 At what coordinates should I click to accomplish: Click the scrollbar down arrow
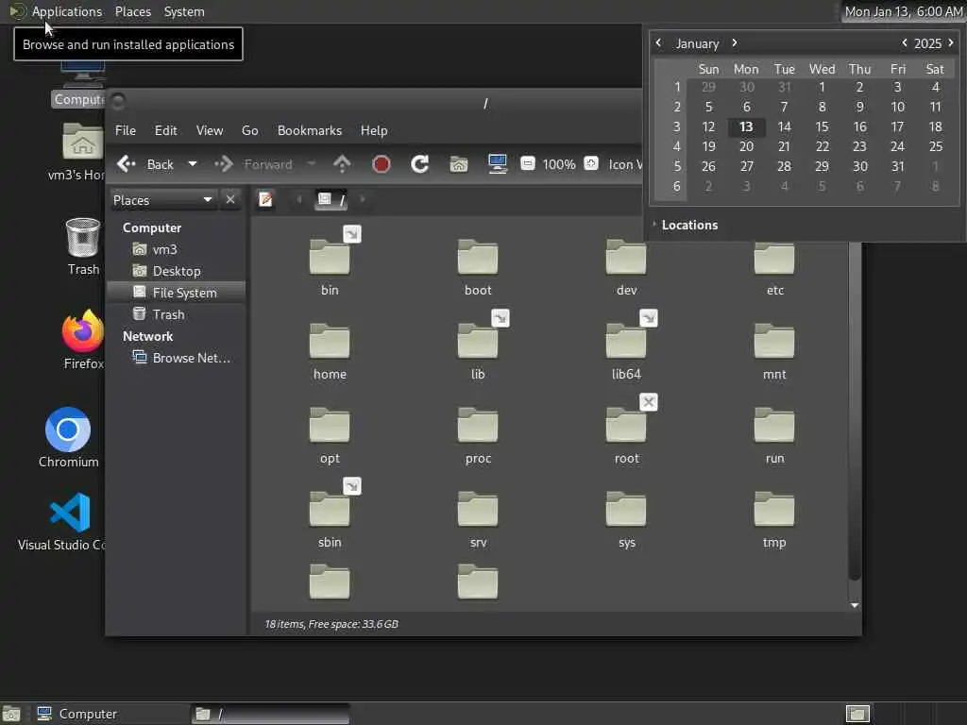pyautogui.click(x=854, y=605)
